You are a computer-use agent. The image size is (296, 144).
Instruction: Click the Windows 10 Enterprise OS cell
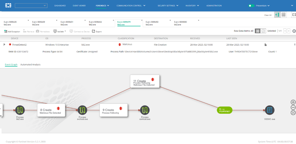pyautogui.click(x=57, y=45)
